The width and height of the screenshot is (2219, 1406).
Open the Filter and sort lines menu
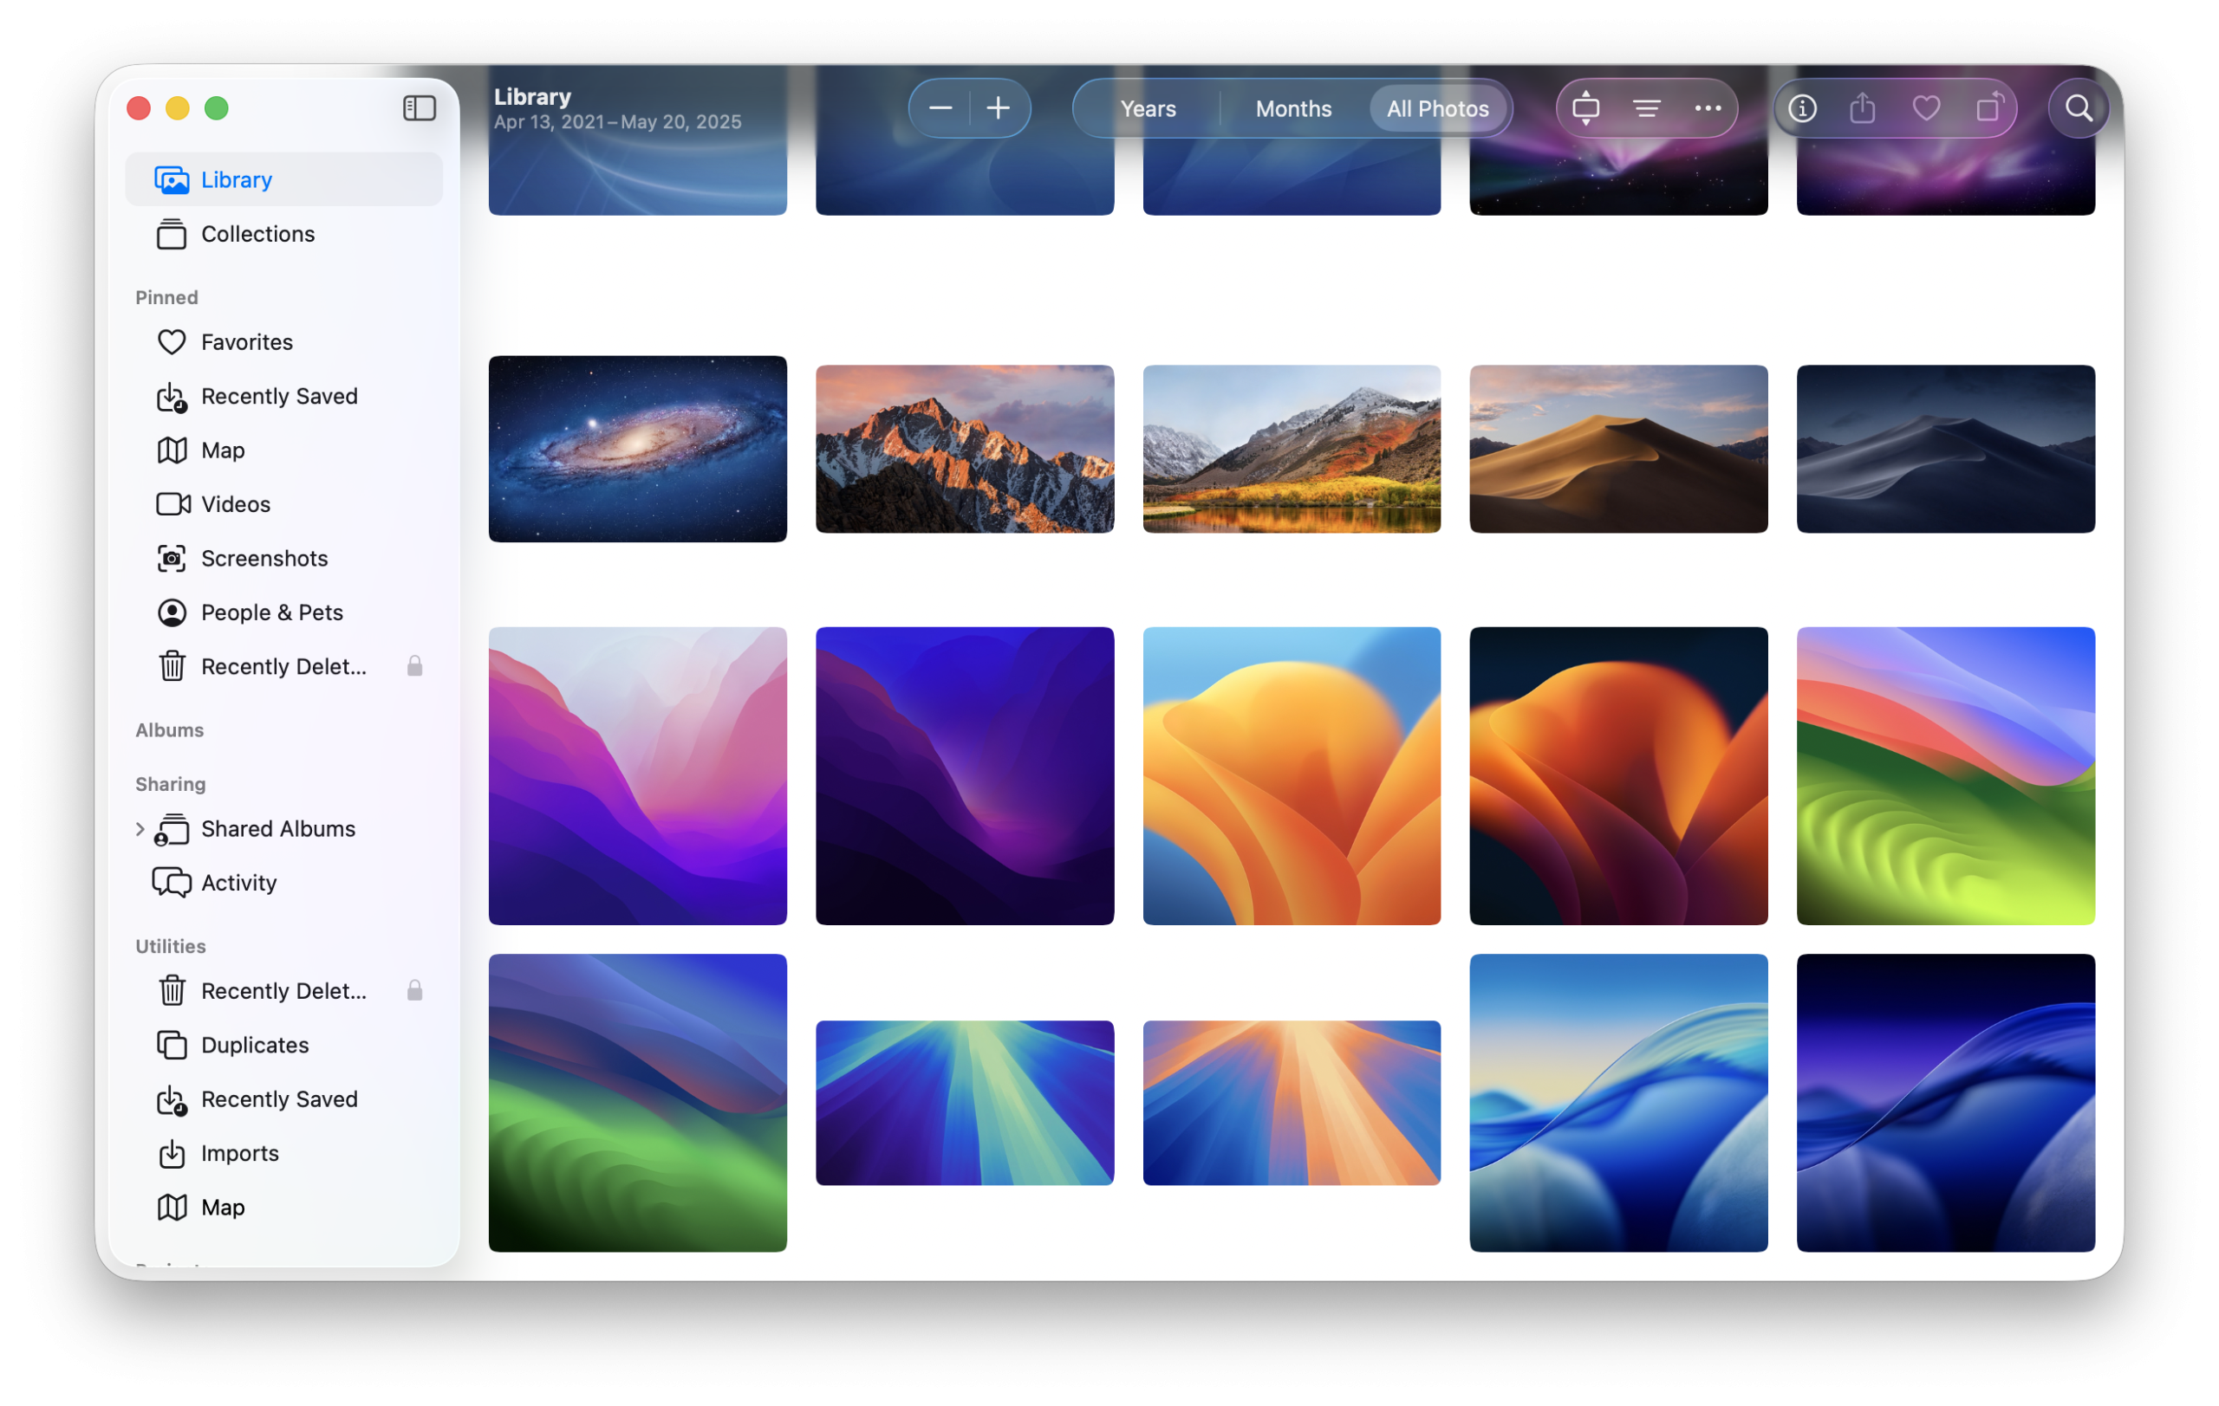[x=1647, y=108]
